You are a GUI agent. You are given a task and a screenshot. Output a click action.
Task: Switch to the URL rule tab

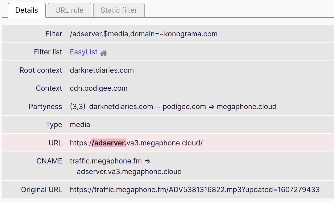pyautogui.click(x=69, y=10)
